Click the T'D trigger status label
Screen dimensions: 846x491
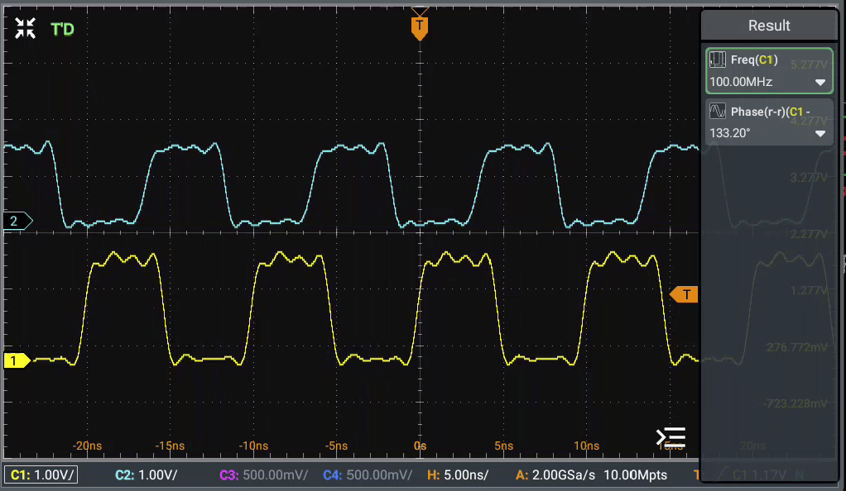pos(63,30)
